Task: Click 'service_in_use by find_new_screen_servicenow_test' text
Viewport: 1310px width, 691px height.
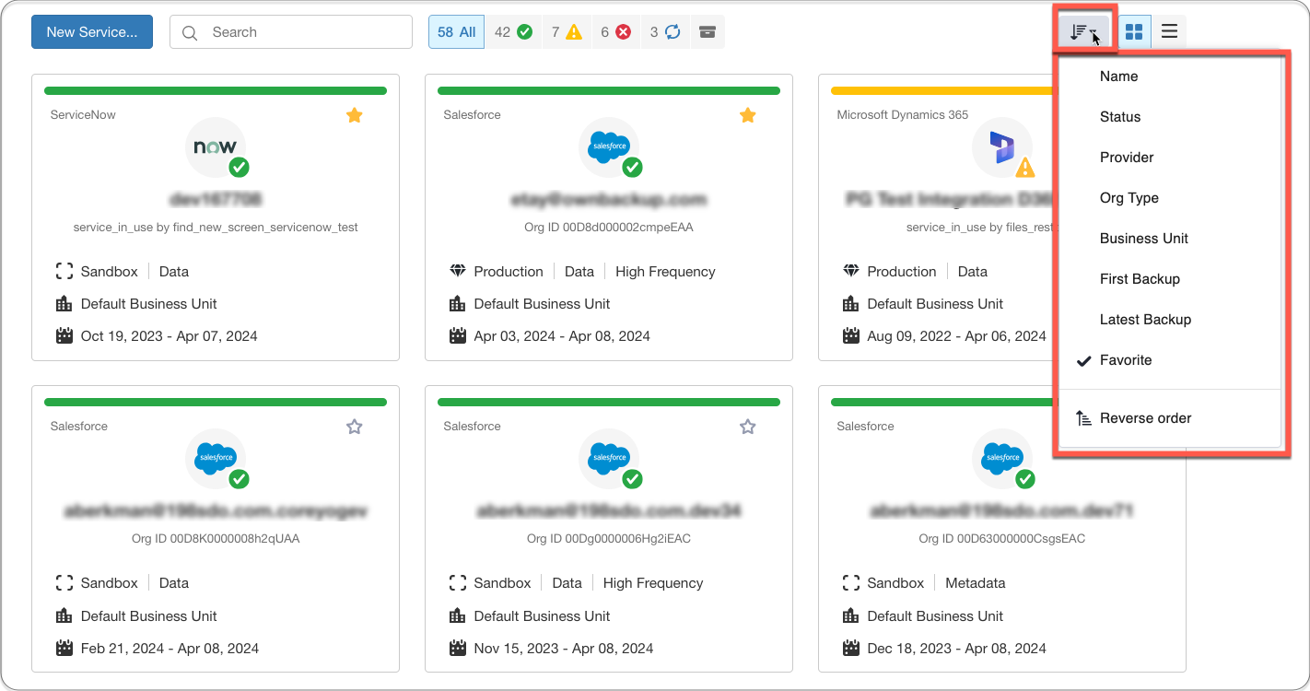Action: [x=216, y=228]
